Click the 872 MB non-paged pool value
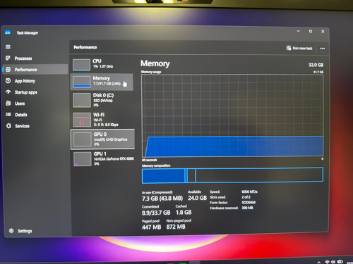The height and width of the screenshot is (264, 353). point(176,227)
